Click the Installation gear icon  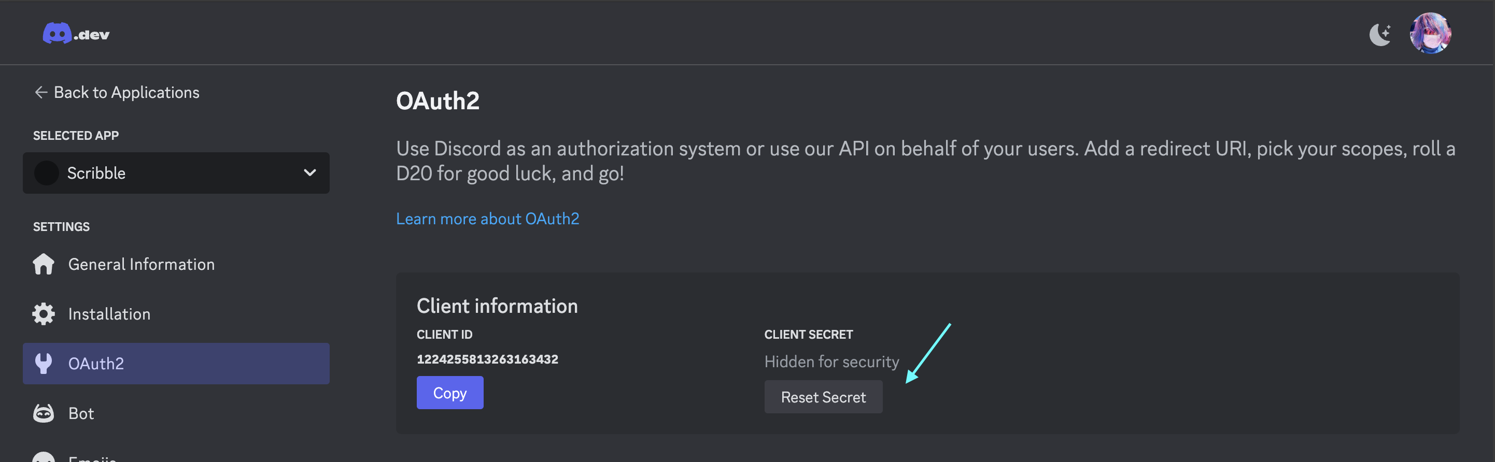tap(44, 314)
